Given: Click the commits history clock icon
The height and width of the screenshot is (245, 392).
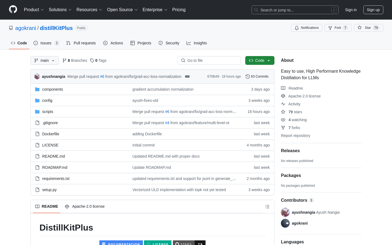Looking at the screenshot, I should [248, 76].
